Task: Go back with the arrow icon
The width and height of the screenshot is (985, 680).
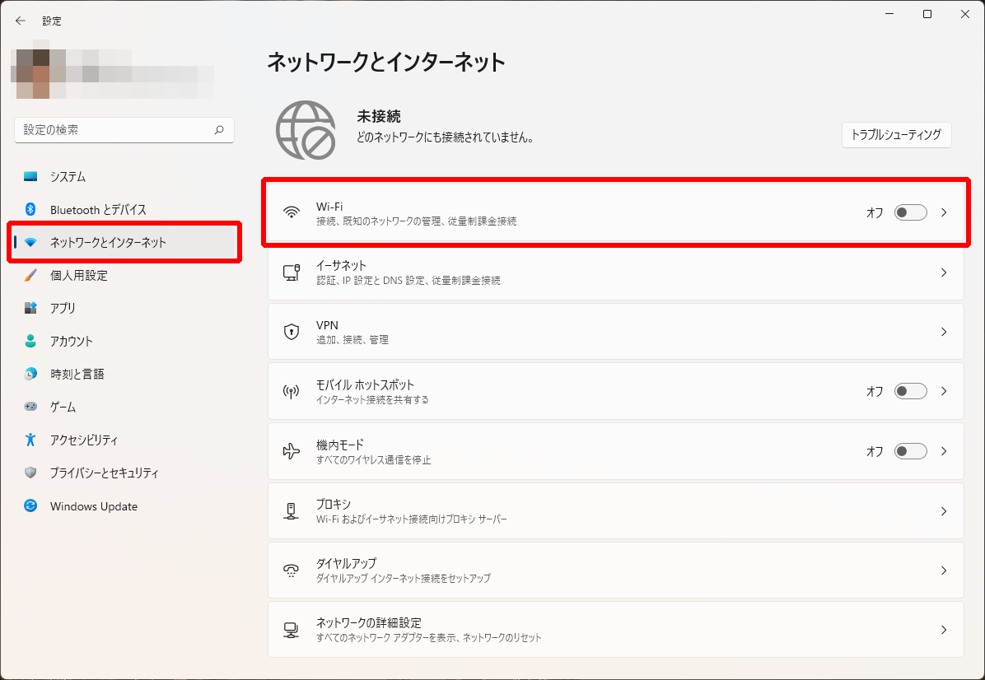Action: click(x=21, y=21)
